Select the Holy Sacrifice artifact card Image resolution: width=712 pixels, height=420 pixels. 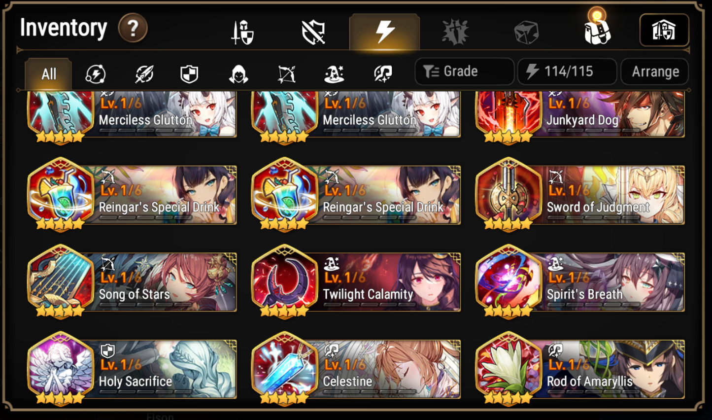tap(132, 368)
